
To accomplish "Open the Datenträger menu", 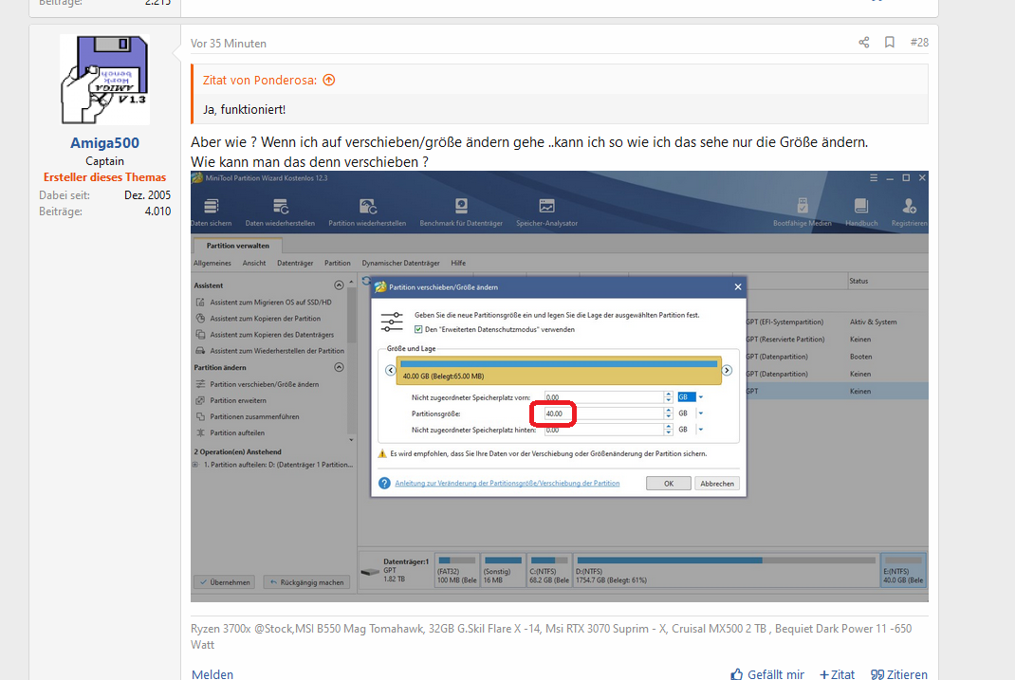I will pos(294,264).
